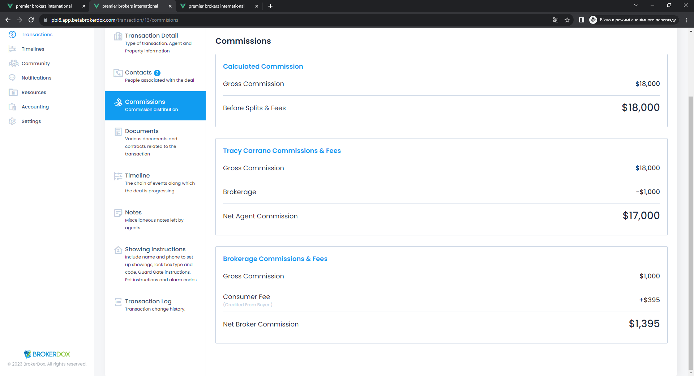Click the BrokerDox logo

click(x=47, y=354)
